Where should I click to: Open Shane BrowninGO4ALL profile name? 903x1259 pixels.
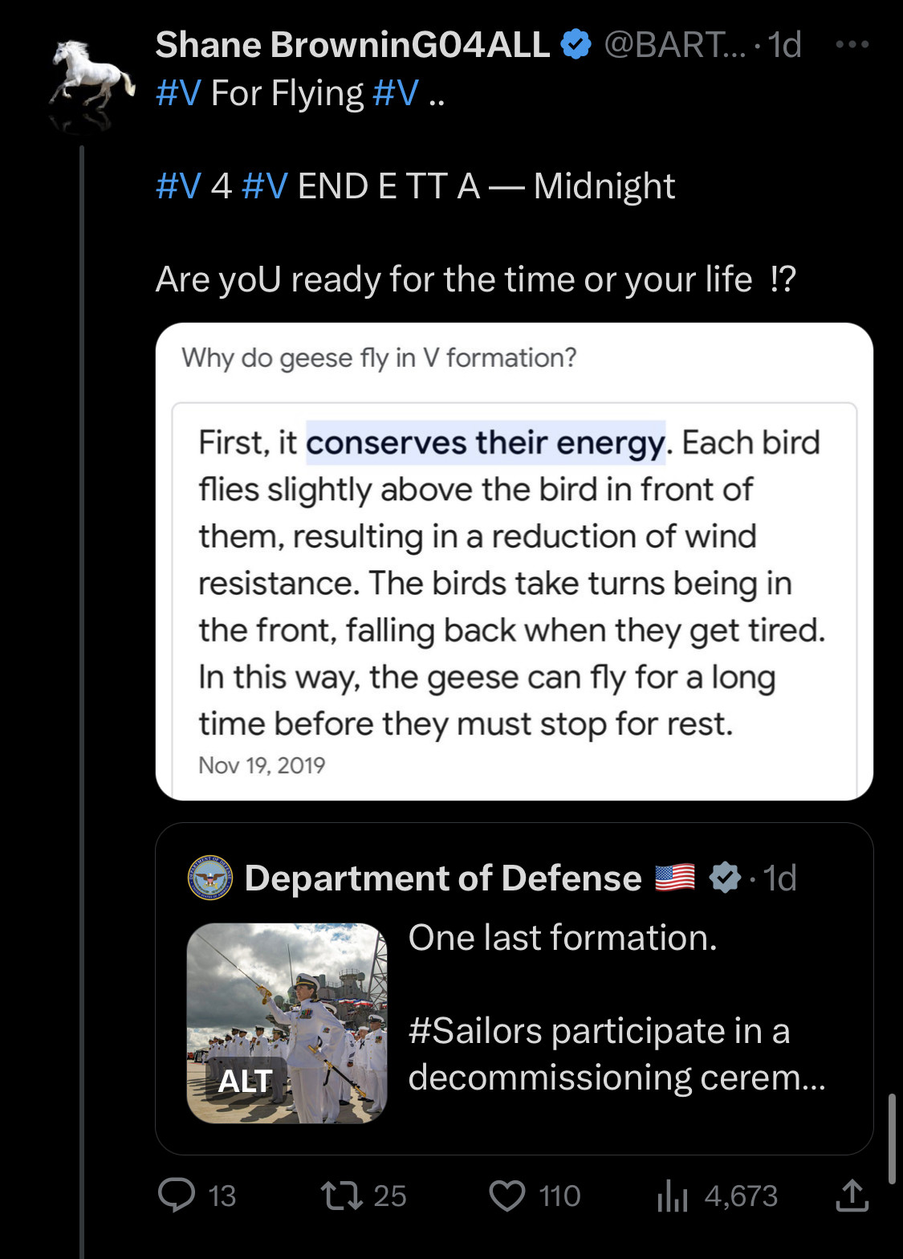352,45
